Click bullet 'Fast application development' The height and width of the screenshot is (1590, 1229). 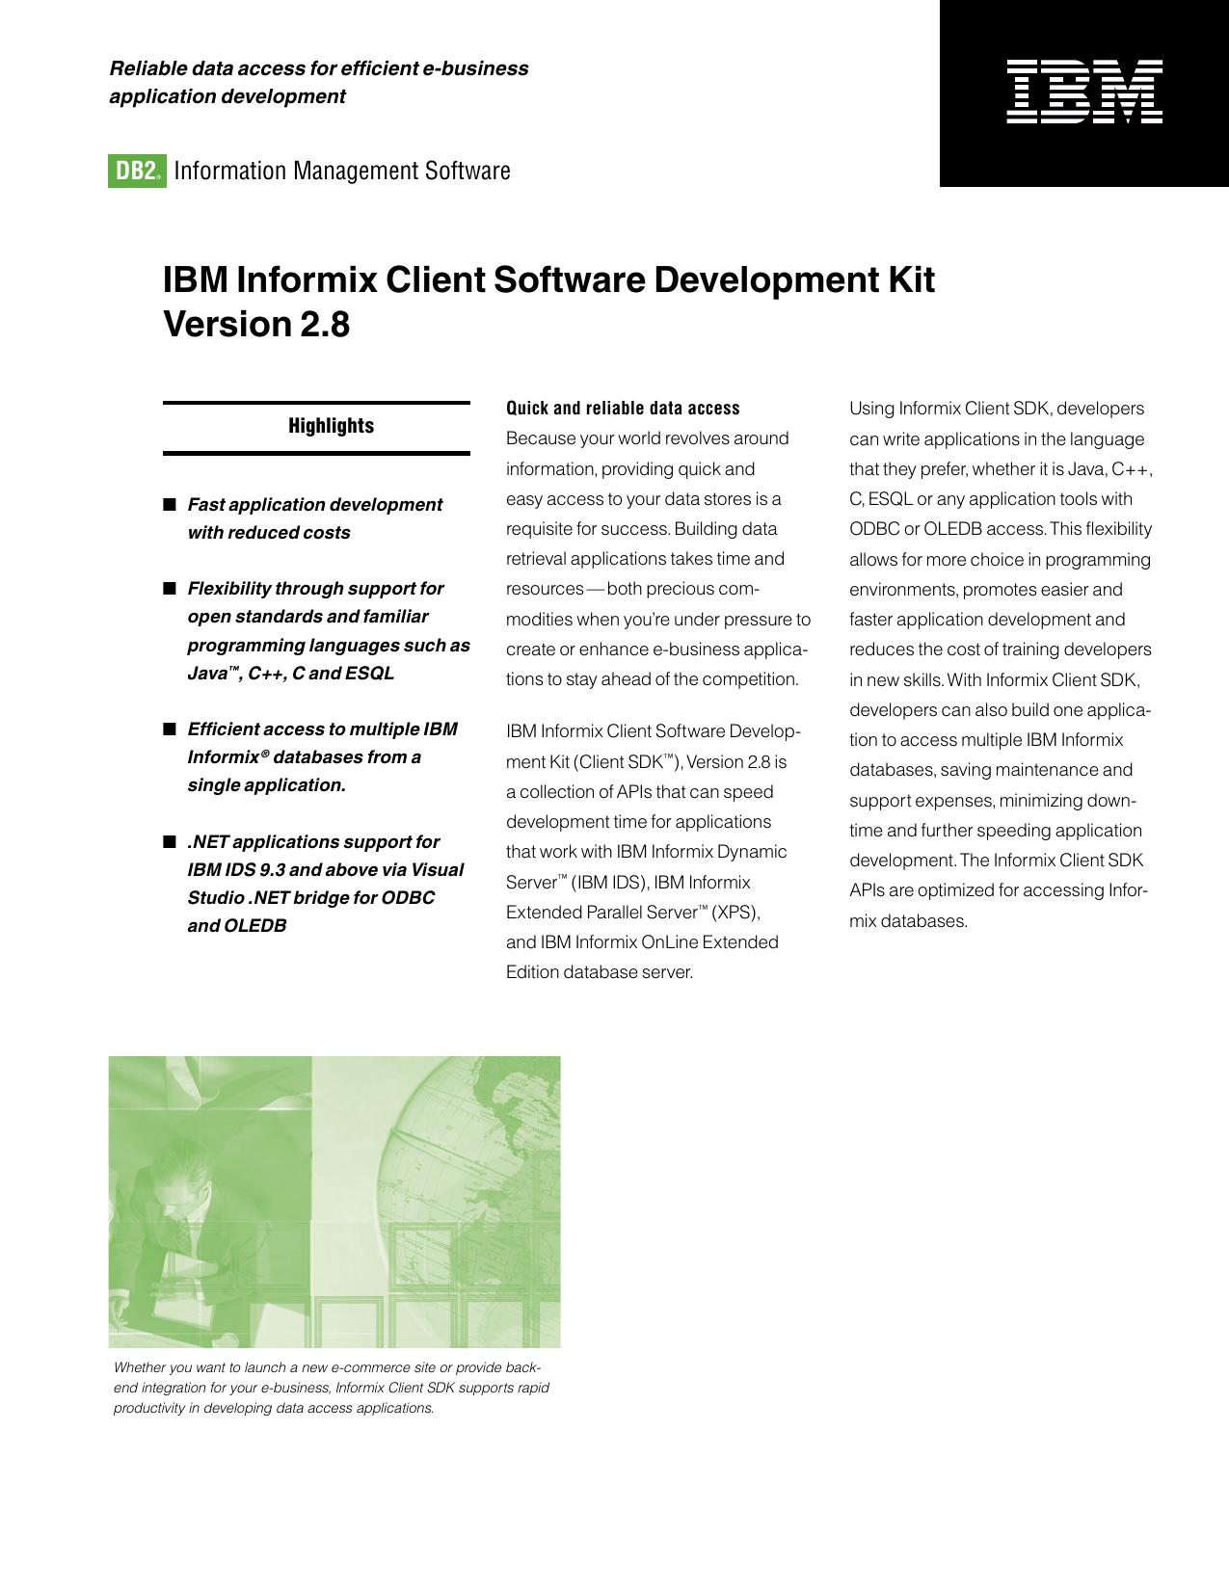pos(314,504)
